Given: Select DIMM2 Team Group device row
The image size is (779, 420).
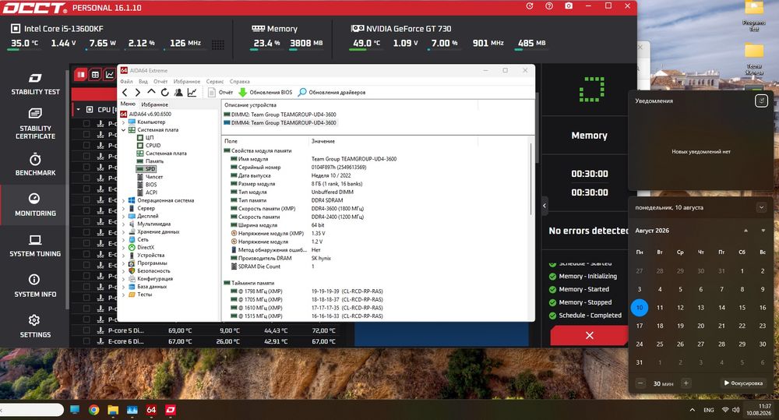Looking at the screenshot, I should click(x=280, y=115).
